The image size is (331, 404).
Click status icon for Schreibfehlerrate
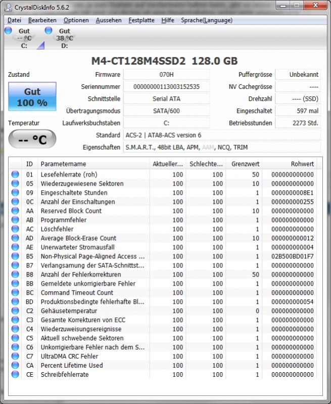pyautogui.click(x=15, y=374)
